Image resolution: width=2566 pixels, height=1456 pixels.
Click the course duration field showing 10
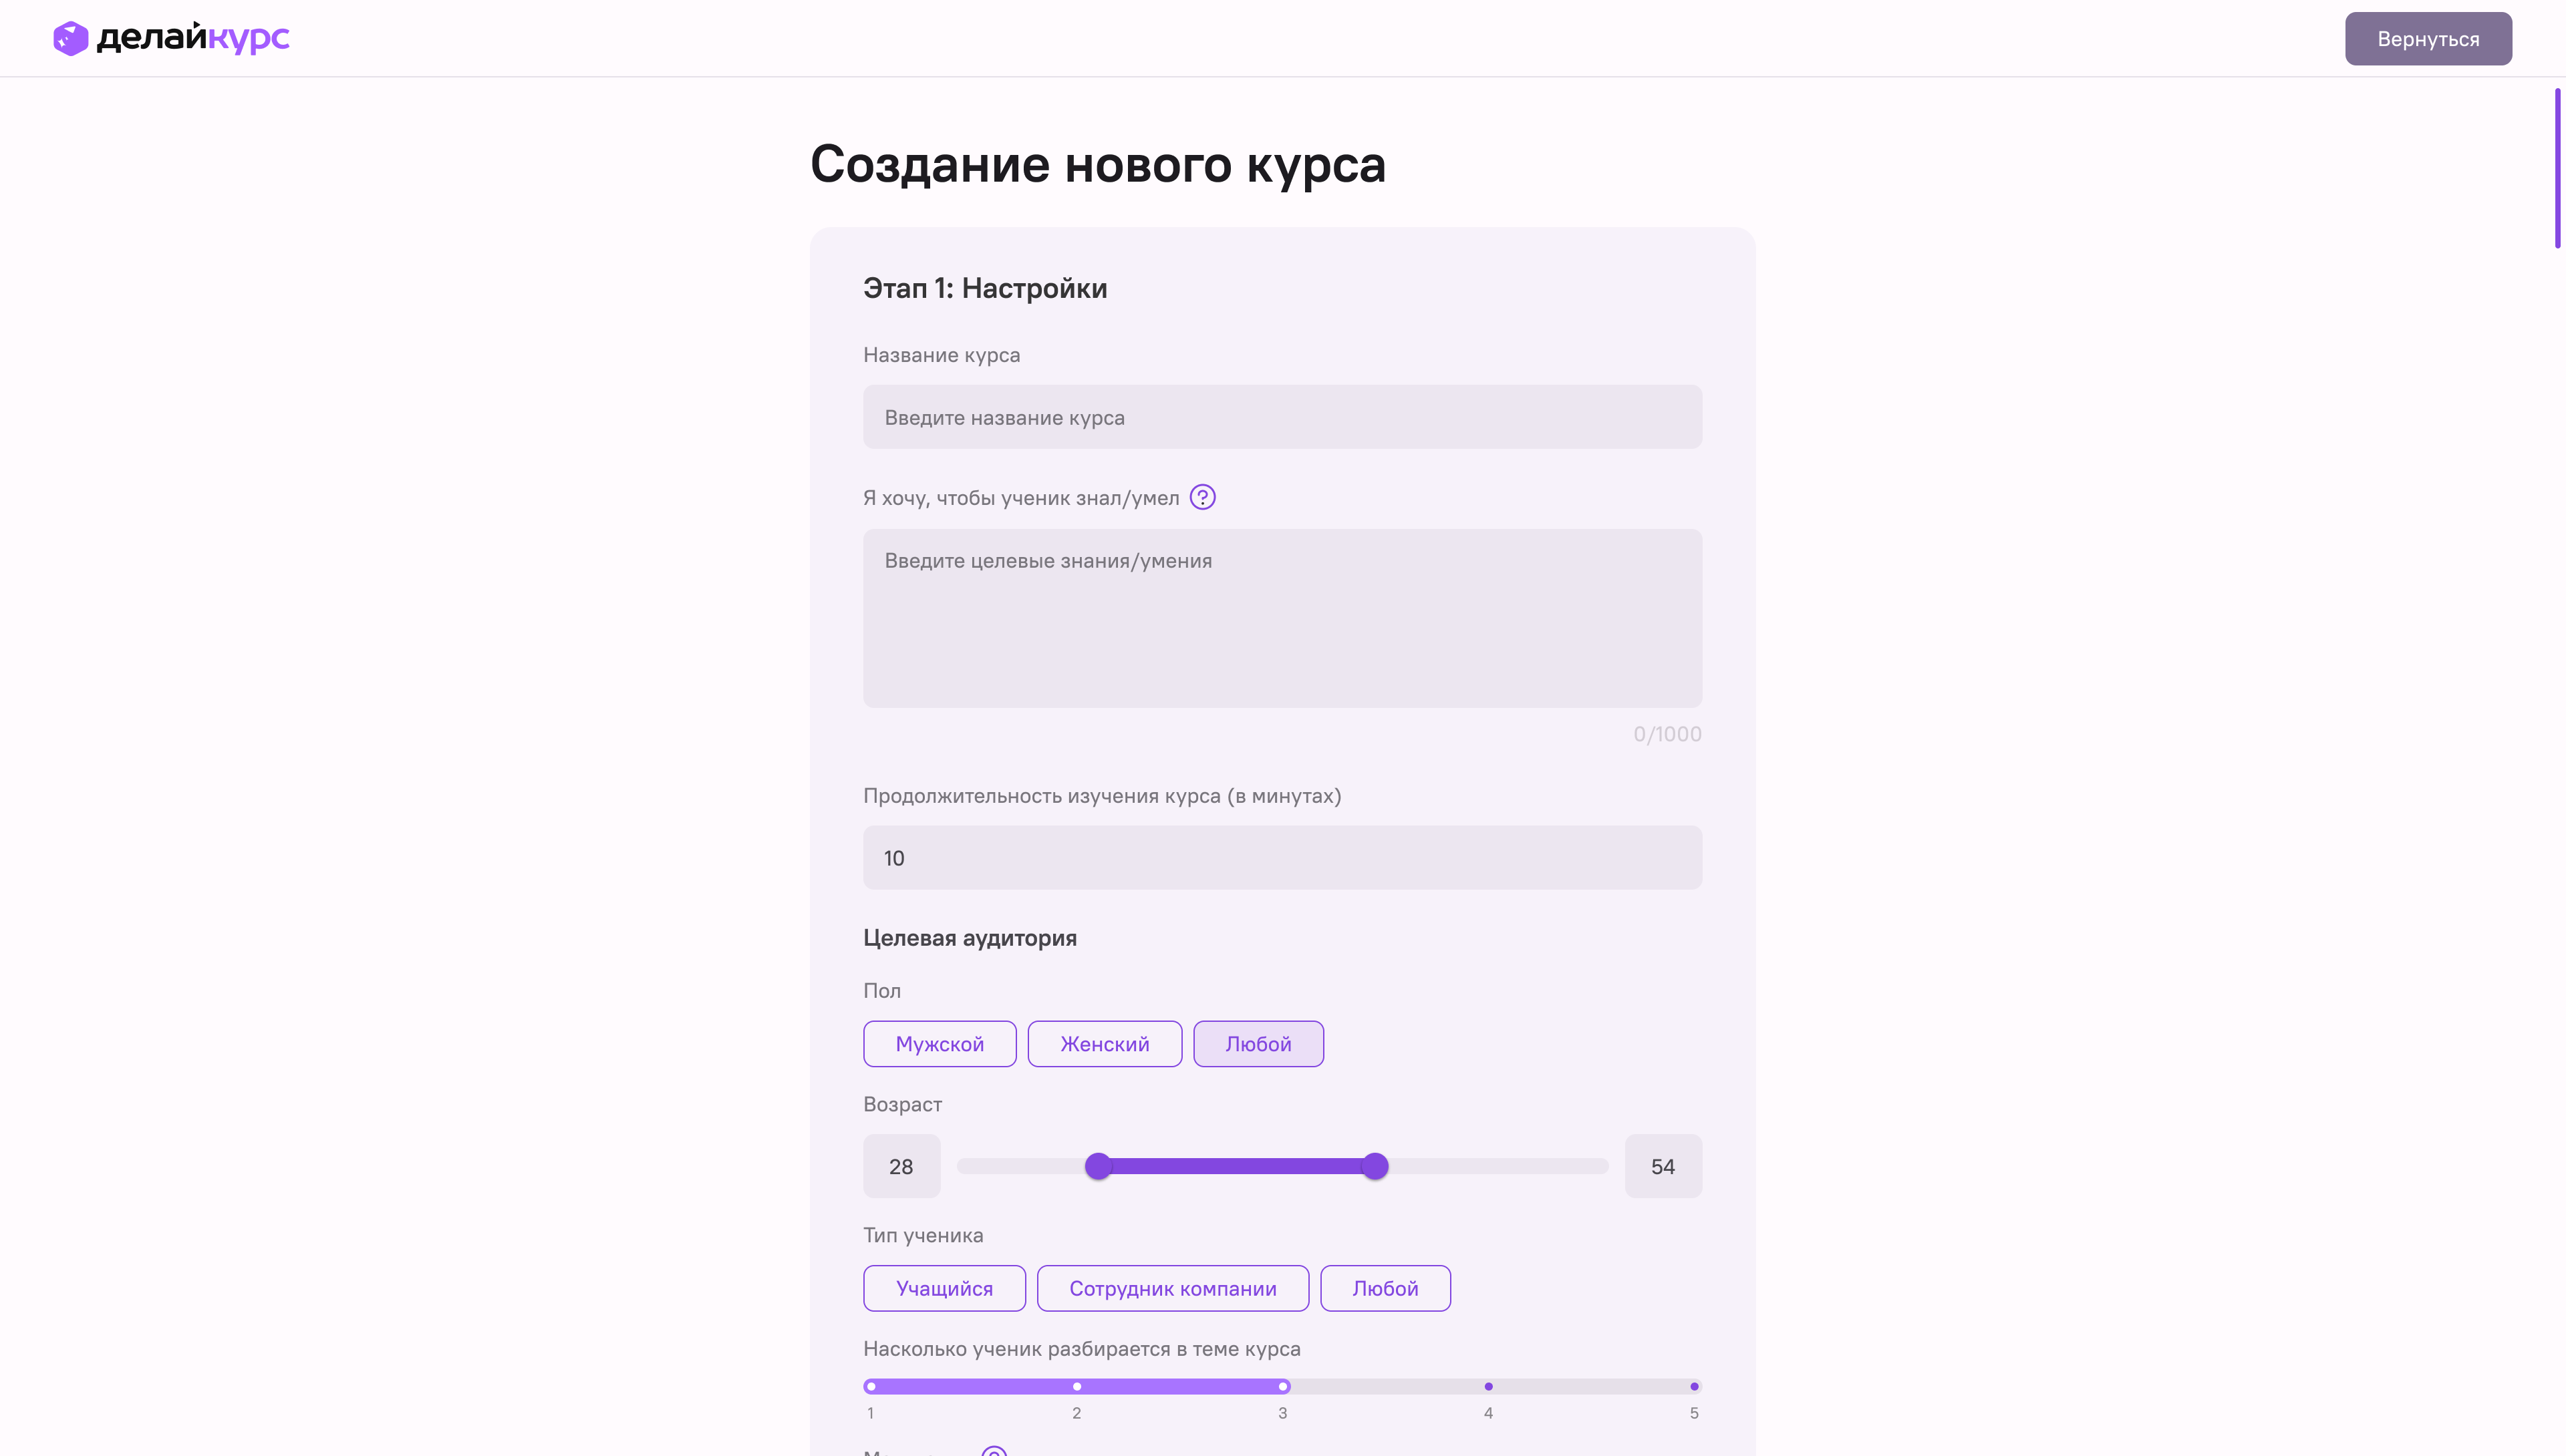coord(1282,857)
